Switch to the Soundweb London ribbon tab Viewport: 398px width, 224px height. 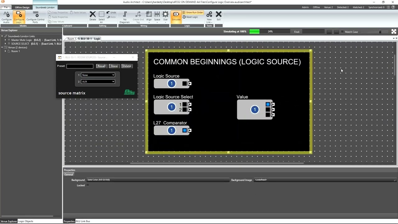point(45,7)
